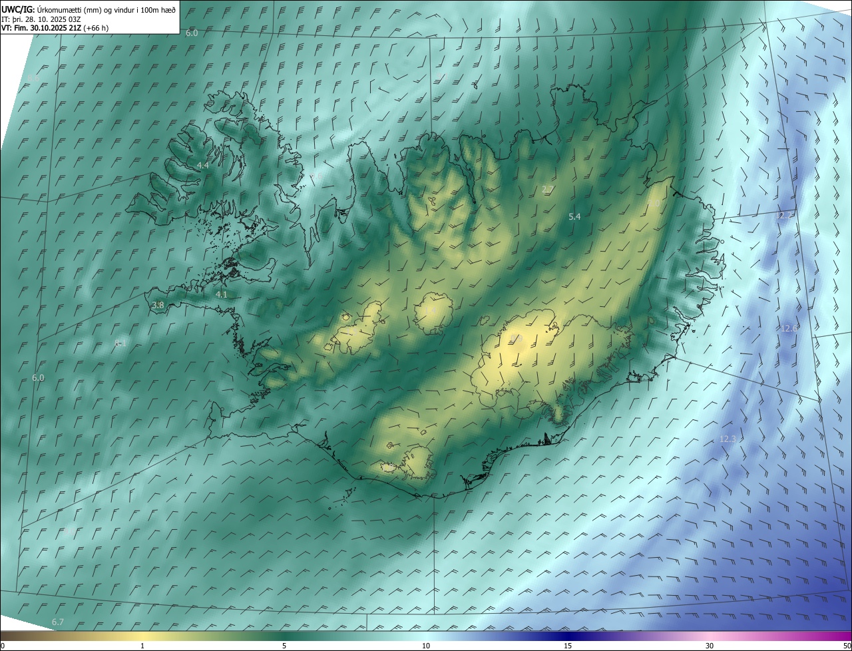Click the '0' label starting the color scale
This screenshot has width=852, height=651.
point(3,646)
